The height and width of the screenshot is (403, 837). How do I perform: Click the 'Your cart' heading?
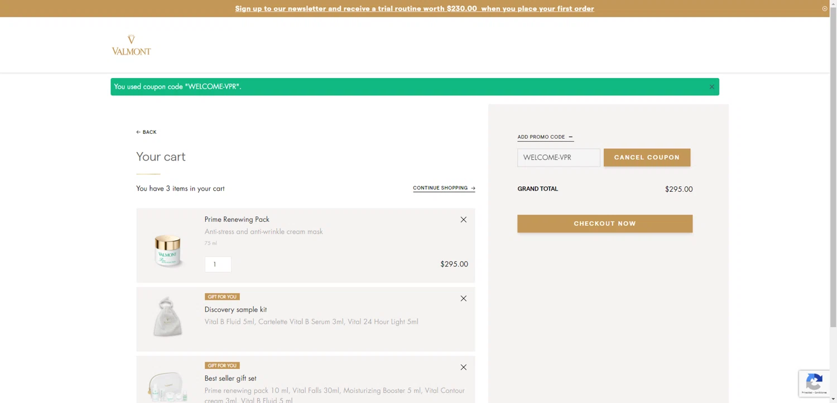(x=161, y=157)
